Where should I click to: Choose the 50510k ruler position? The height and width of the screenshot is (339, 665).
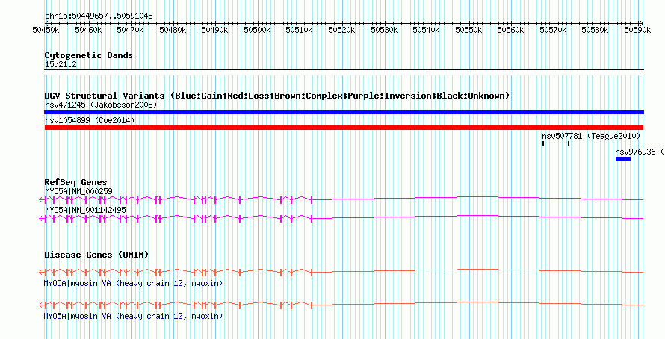pyautogui.click(x=300, y=30)
